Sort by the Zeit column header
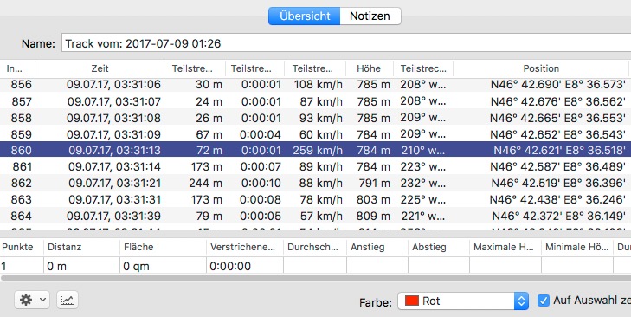Viewport: 631px width, 317px height. tap(100, 69)
